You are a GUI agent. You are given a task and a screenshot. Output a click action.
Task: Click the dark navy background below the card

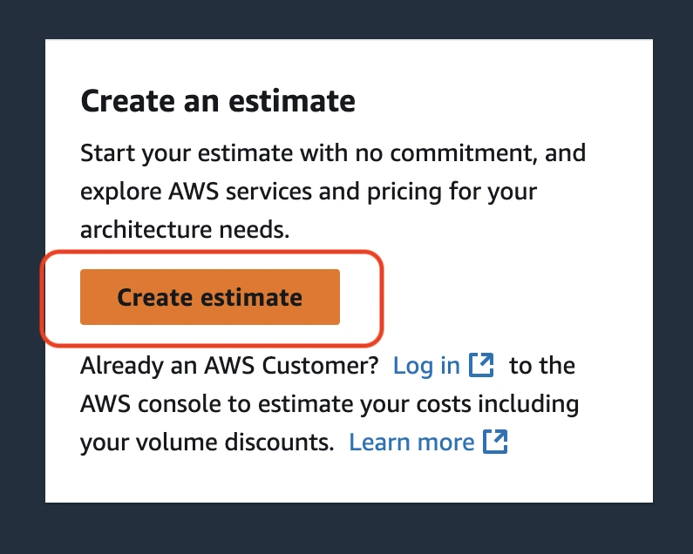[349, 528]
